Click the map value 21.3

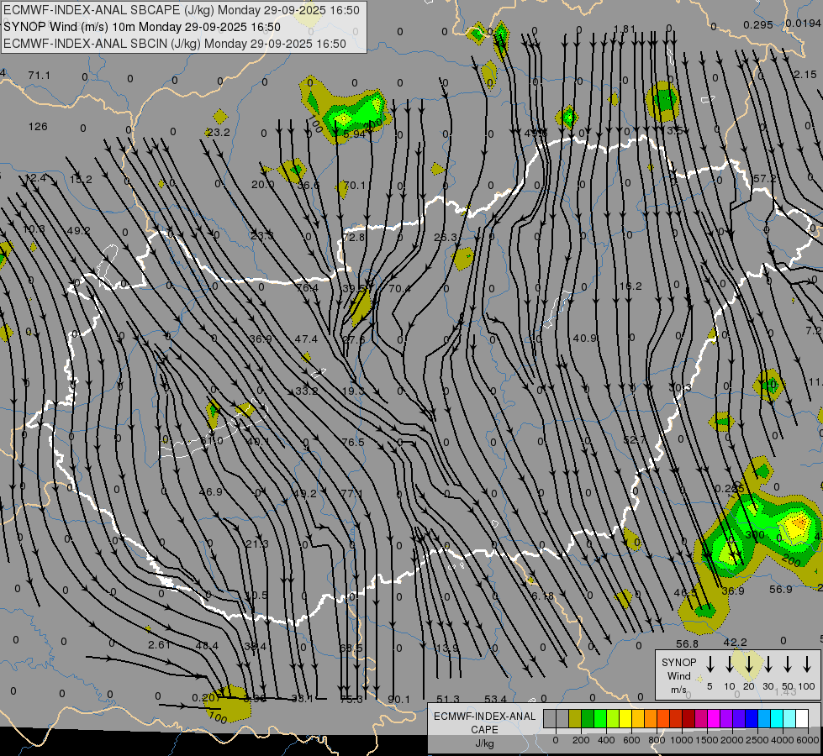tap(257, 543)
